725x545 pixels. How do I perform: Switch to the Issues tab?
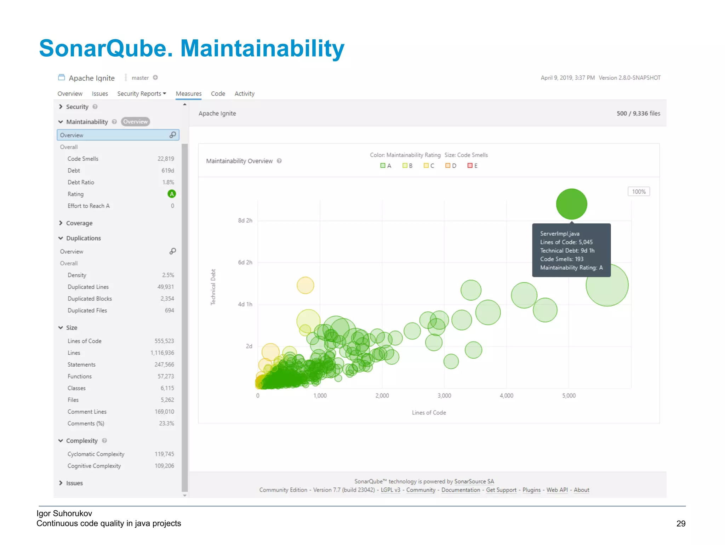coord(100,94)
